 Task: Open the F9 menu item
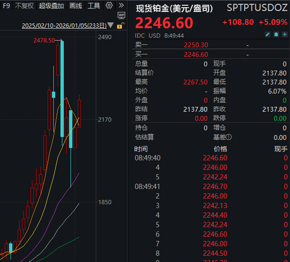[x=6, y=6]
